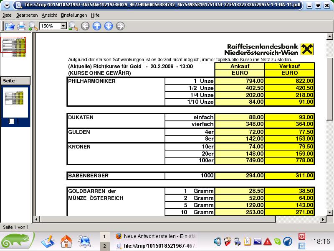Go to next page down arrow
The height and width of the screenshot is (251, 334).
point(109,26)
